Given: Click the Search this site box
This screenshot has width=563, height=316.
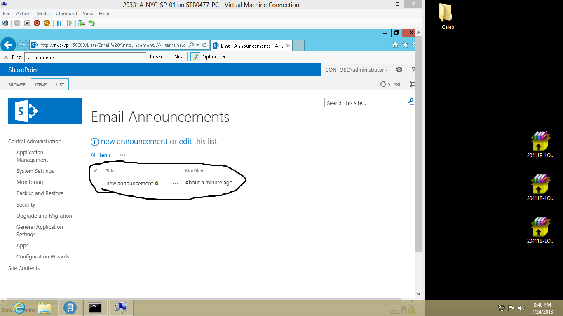Looking at the screenshot, I should [x=366, y=103].
